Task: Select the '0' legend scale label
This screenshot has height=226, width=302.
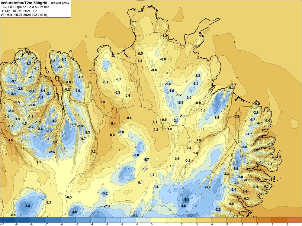Action: click(x=152, y=224)
